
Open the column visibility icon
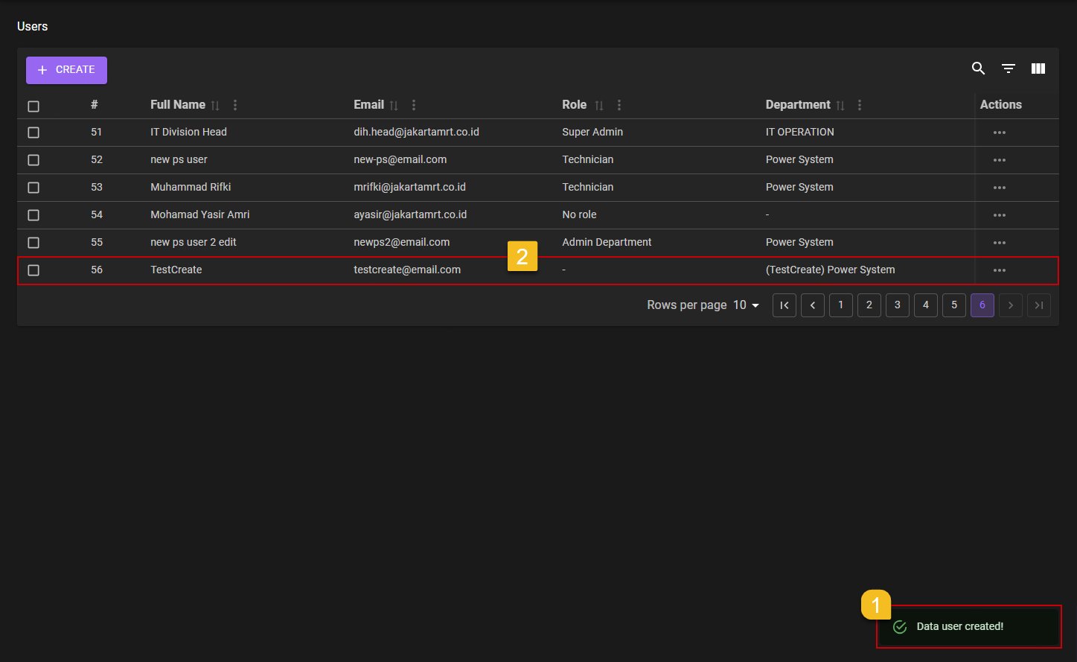[x=1038, y=69]
